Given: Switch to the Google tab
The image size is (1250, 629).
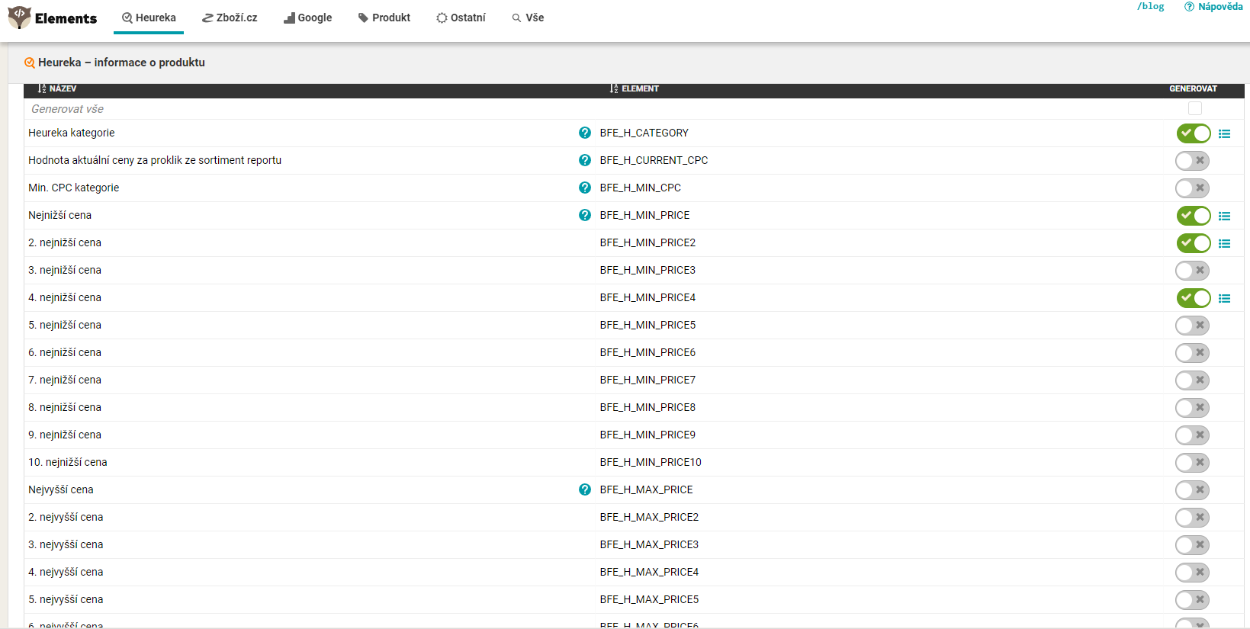Looking at the screenshot, I should click(308, 18).
